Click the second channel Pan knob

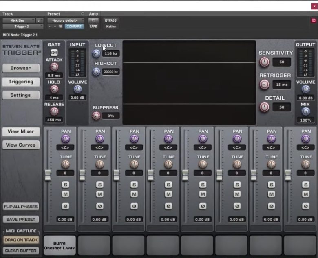point(99,139)
